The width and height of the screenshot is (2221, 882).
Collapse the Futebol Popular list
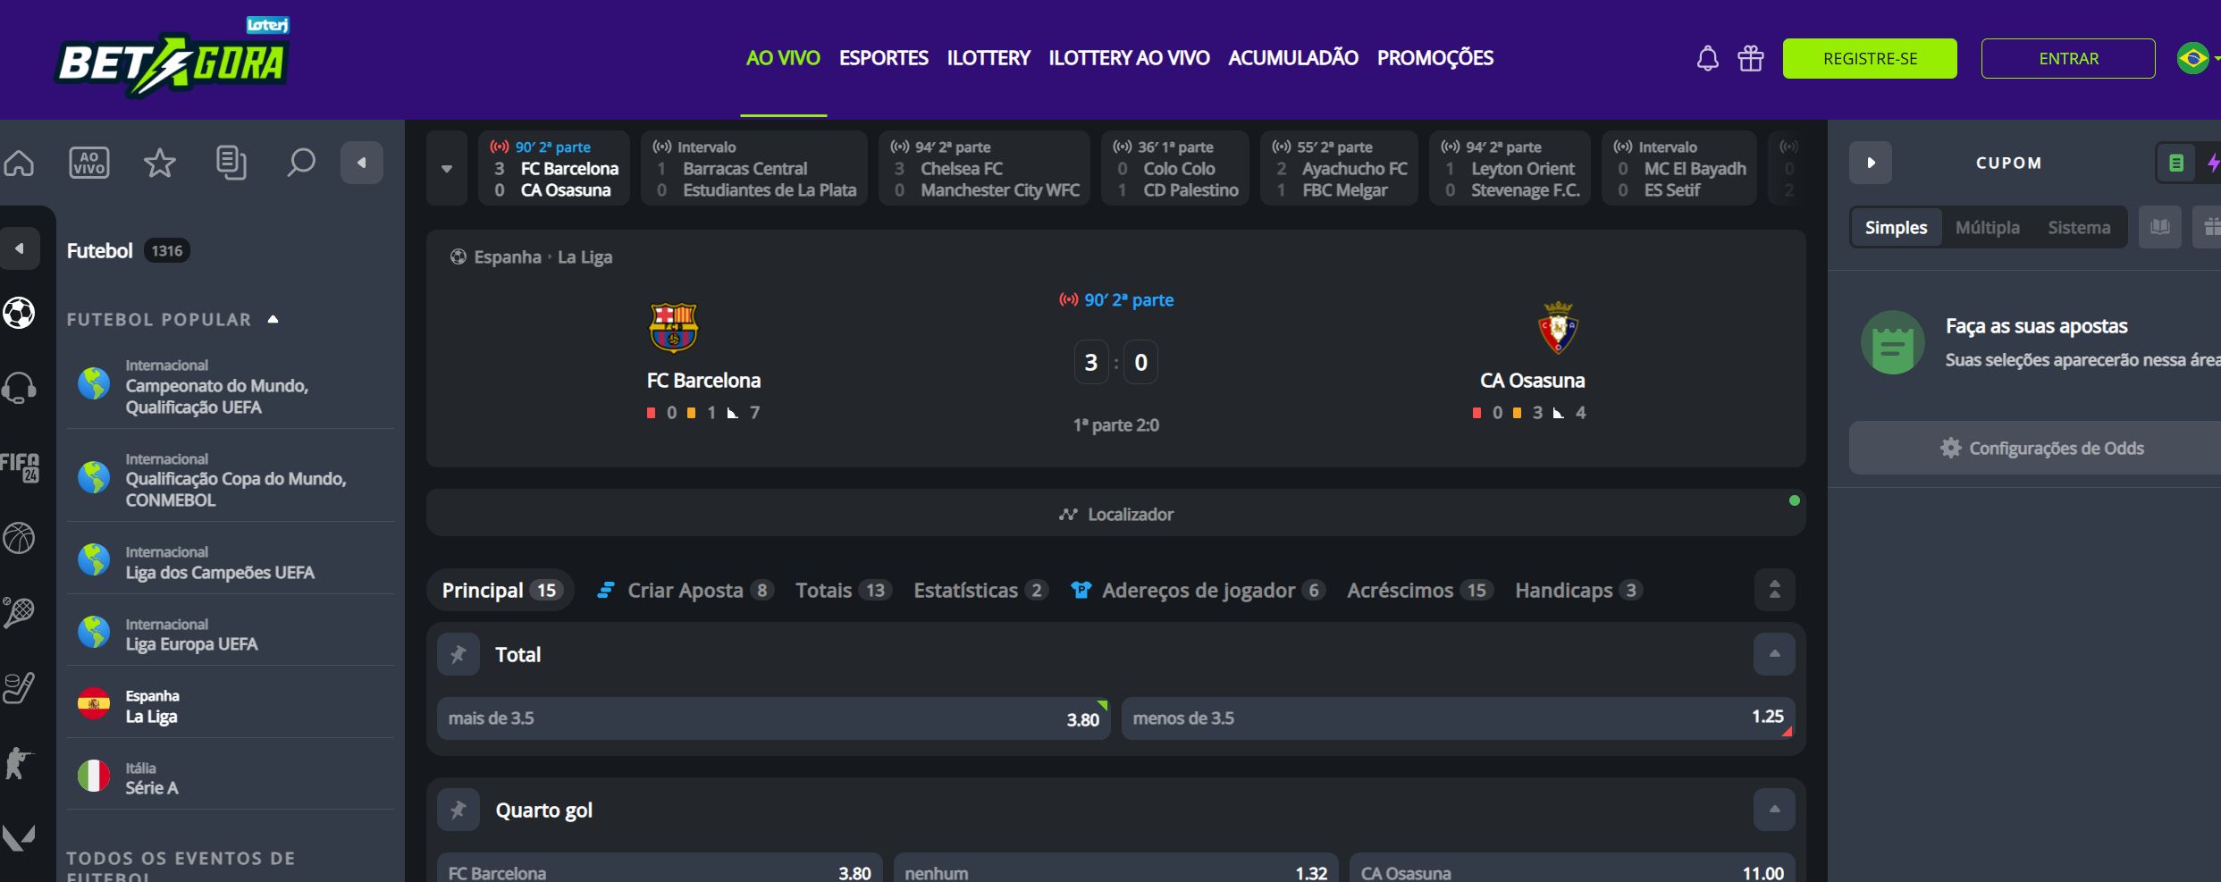pos(273,319)
